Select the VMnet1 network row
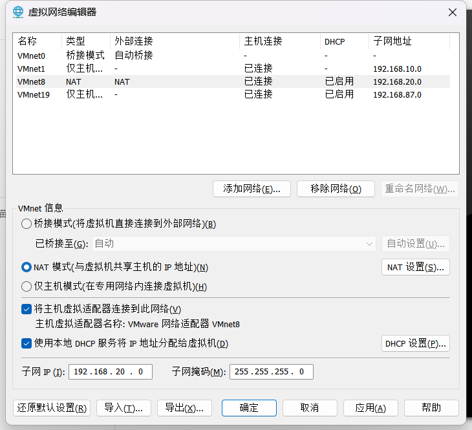Screen dimensions: 472x430 coord(32,69)
